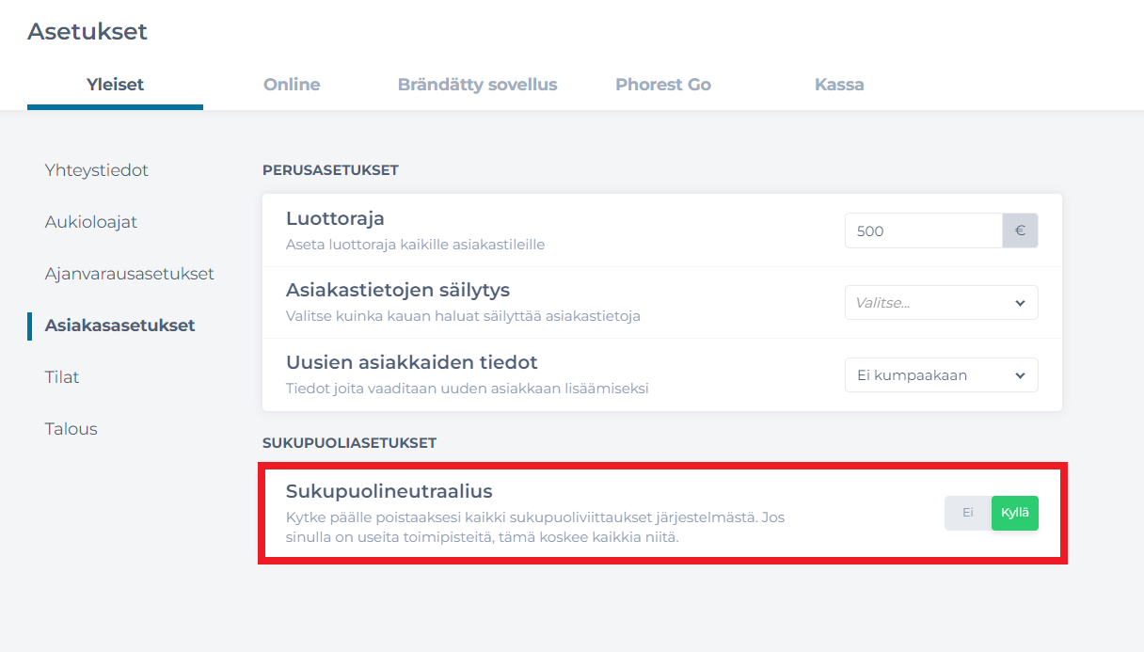Screen dimensions: 1144x652
Task: Switch to the Online tab
Action: pos(291,84)
